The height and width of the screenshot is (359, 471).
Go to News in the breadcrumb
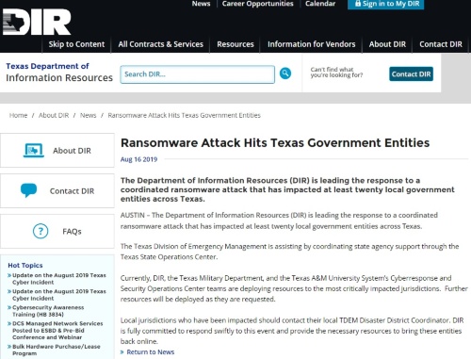coord(88,115)
